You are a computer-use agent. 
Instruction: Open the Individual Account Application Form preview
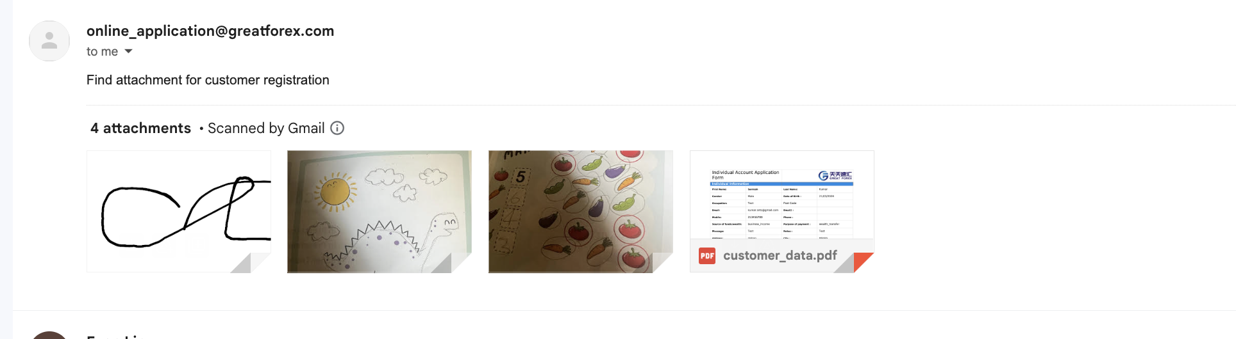click(782, 195)
